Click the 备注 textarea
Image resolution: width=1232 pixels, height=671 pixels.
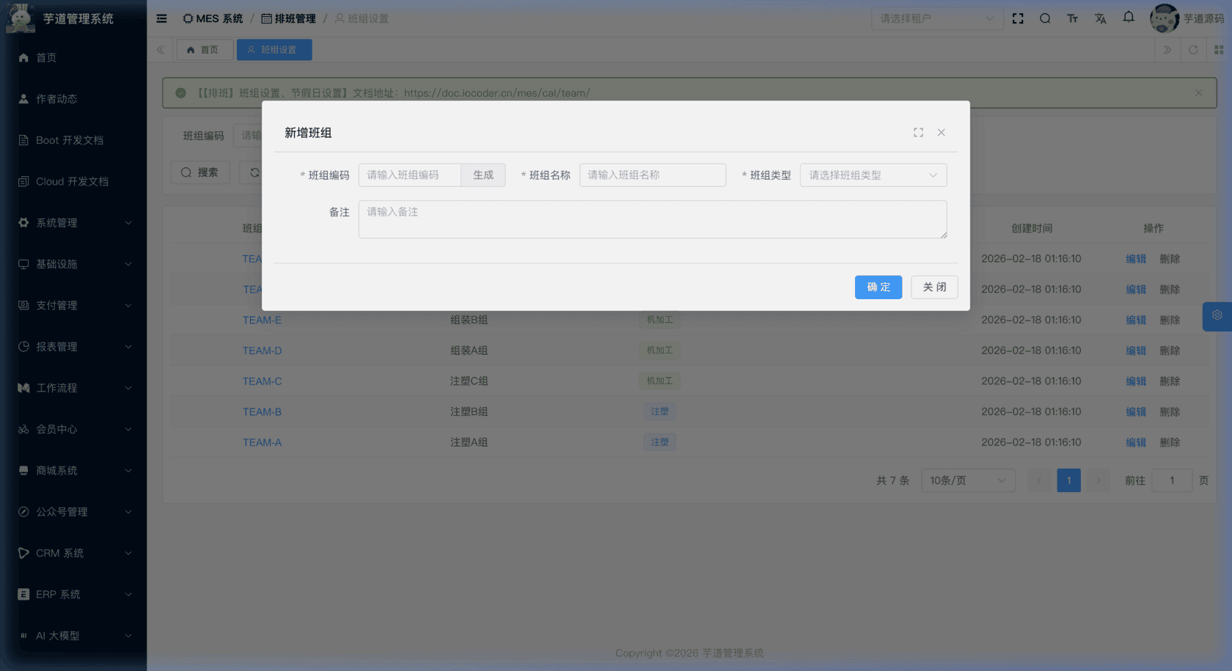652,219
